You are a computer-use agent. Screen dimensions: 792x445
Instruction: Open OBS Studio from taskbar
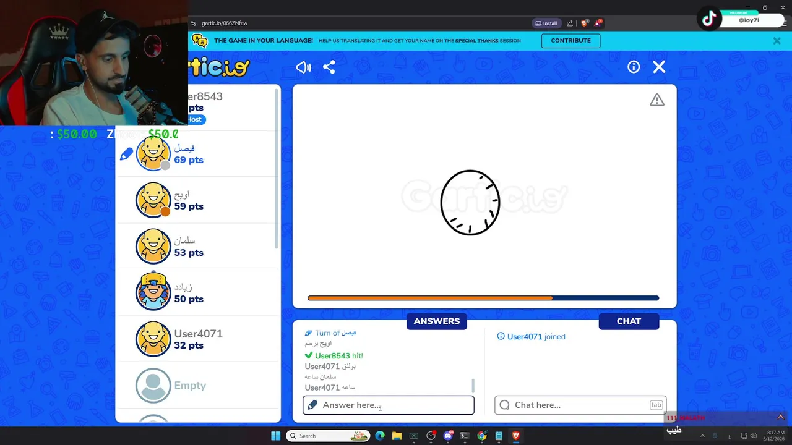click(431, 436)
